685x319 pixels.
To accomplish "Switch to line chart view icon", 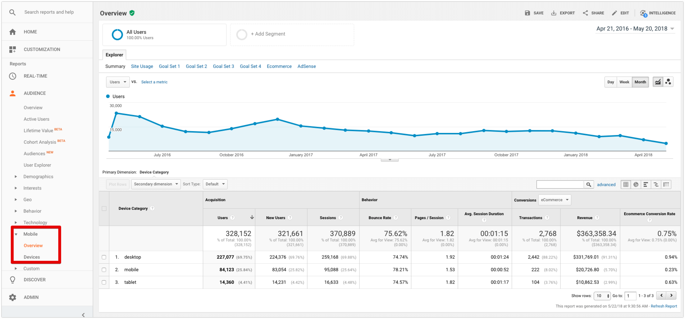I will click(658, 82).
